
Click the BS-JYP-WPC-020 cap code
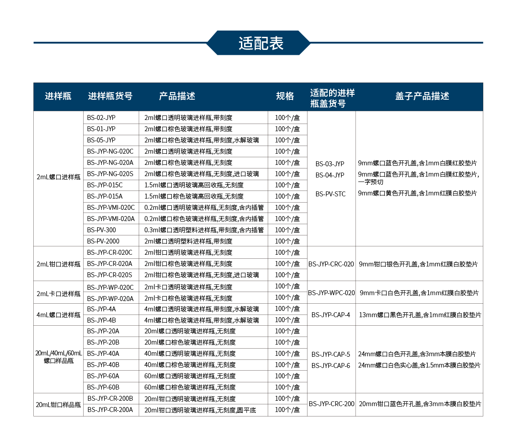[331, 292]
